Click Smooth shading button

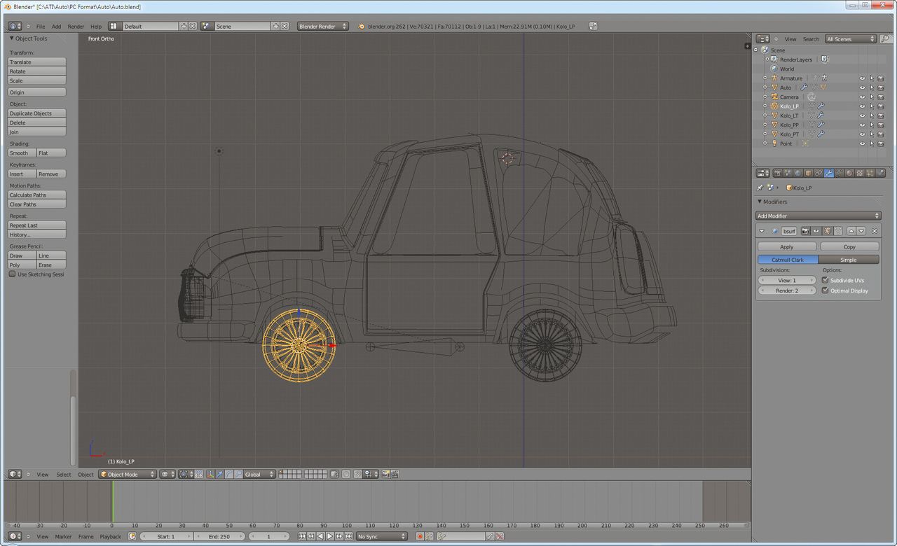pyautogui.click(x=22, y=153)
